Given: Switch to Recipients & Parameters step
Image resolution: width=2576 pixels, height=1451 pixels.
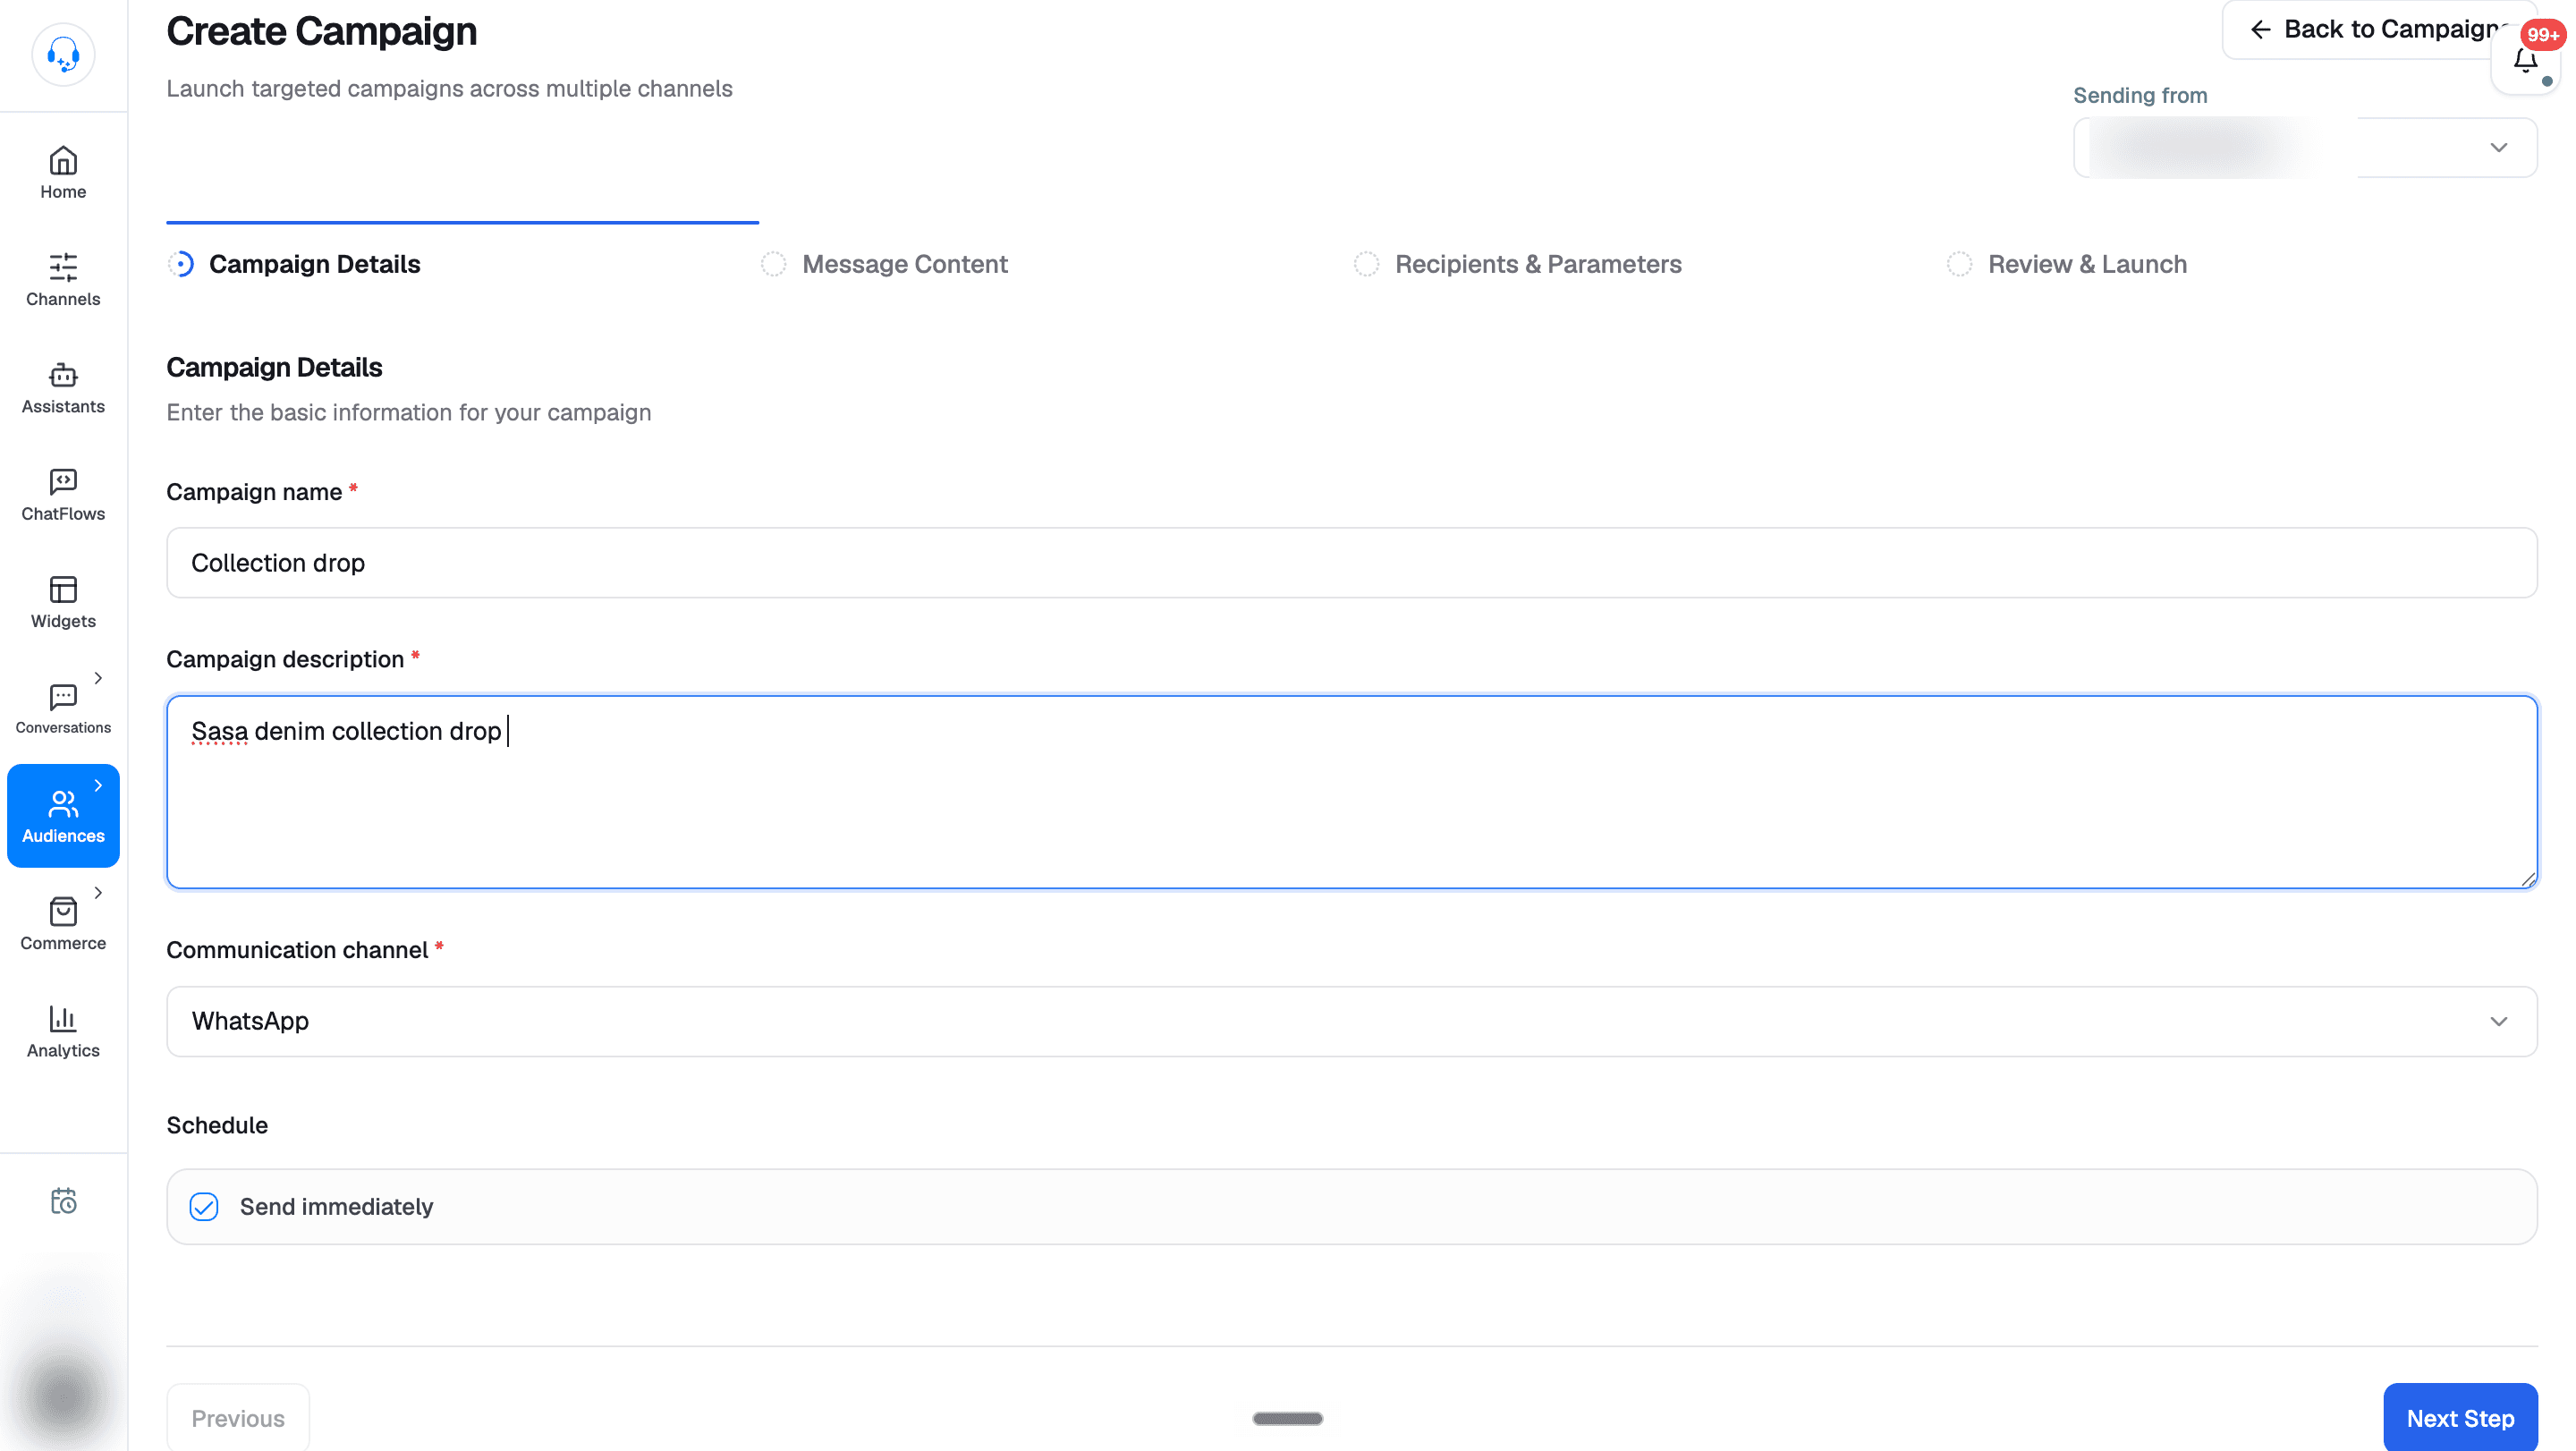Looking at the screenshot, I should [x=1538, y=264].
